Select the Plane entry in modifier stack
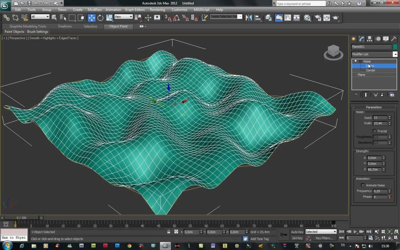Viewport: 400px width, 250px height. (x=361, y=75)
